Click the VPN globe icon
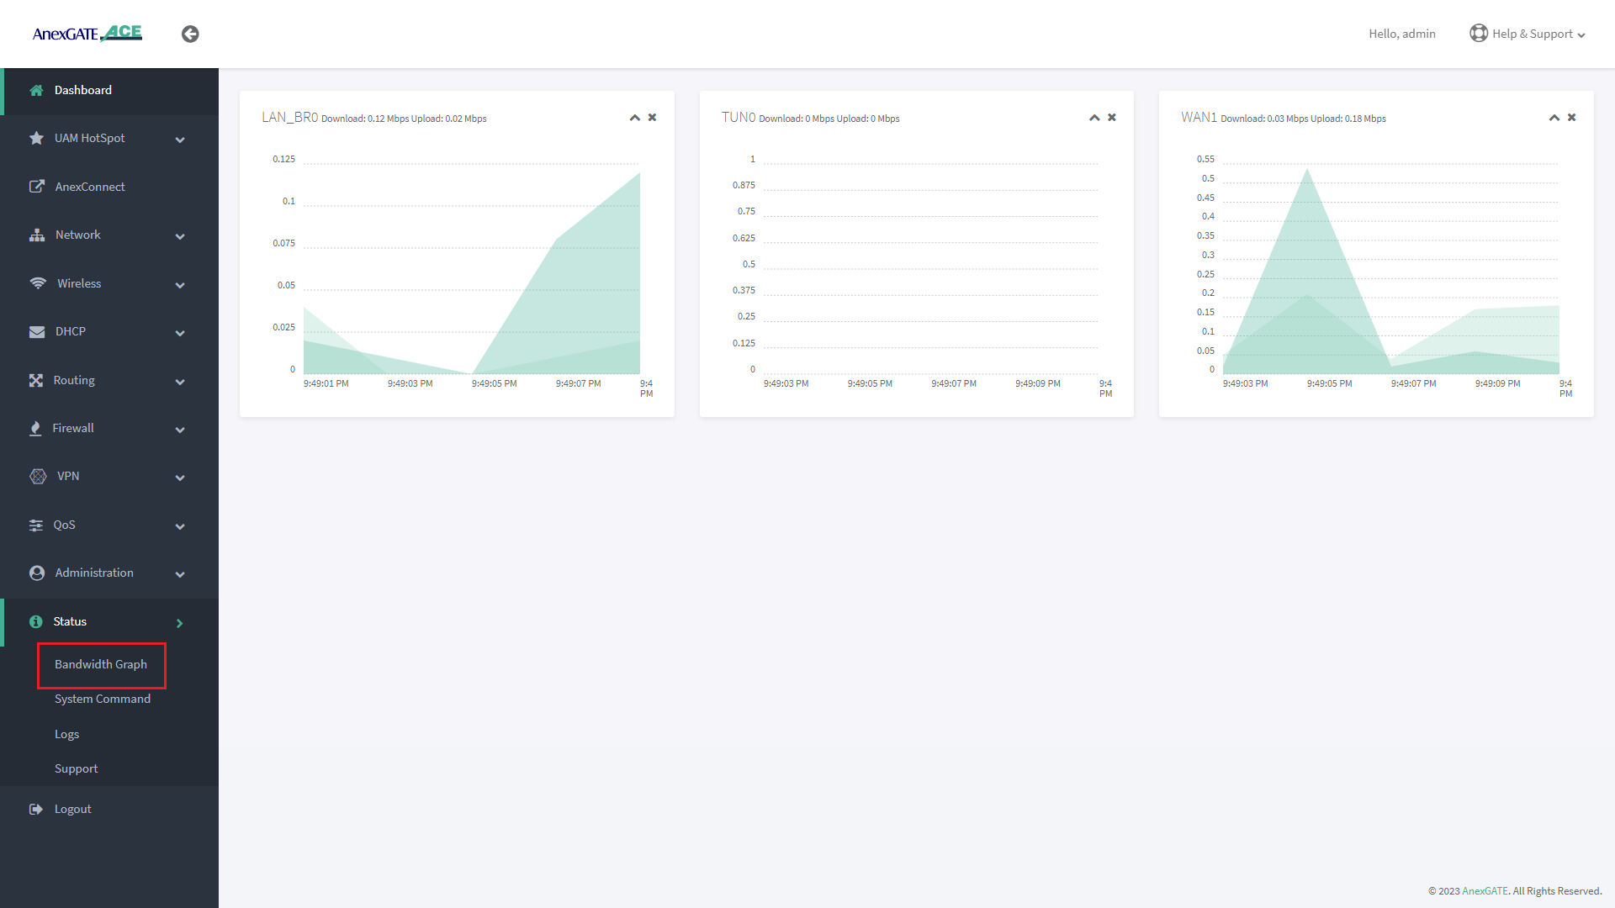1615x908 pixels. pos(38,476)
